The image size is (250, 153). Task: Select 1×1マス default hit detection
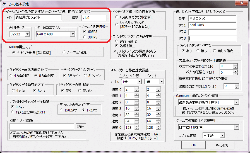coord(83,110)
